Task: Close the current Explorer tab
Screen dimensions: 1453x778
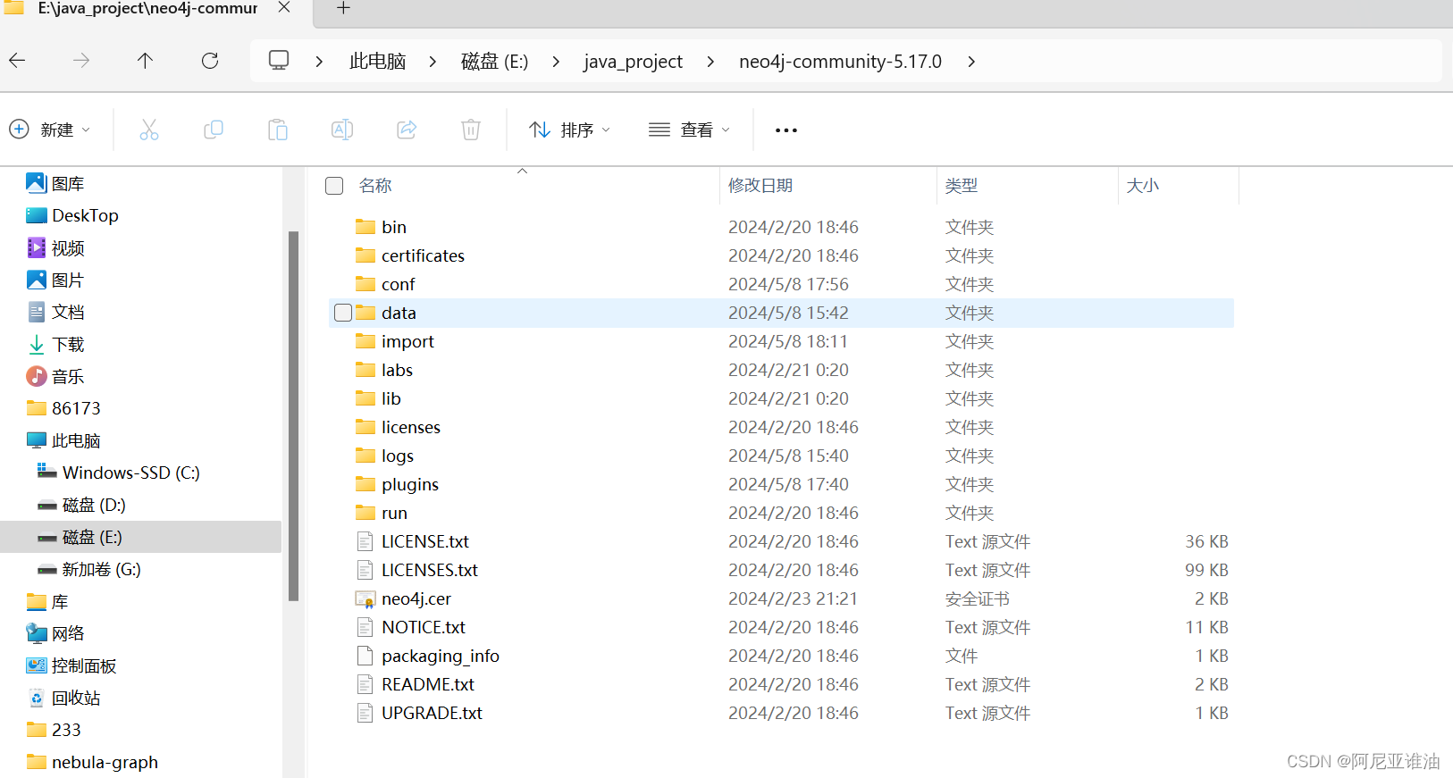Action: pos(284,8)
